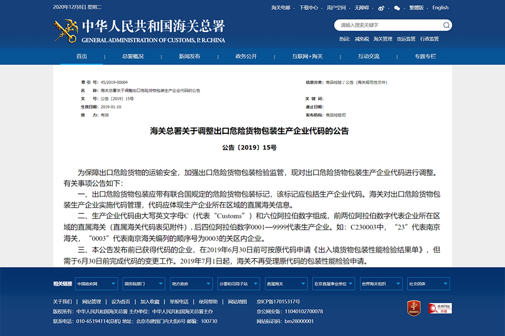Click the 公告〔2019〕15号 subtitle
Viewport: 505px width, 336px height.
click(x=249, y=148)
